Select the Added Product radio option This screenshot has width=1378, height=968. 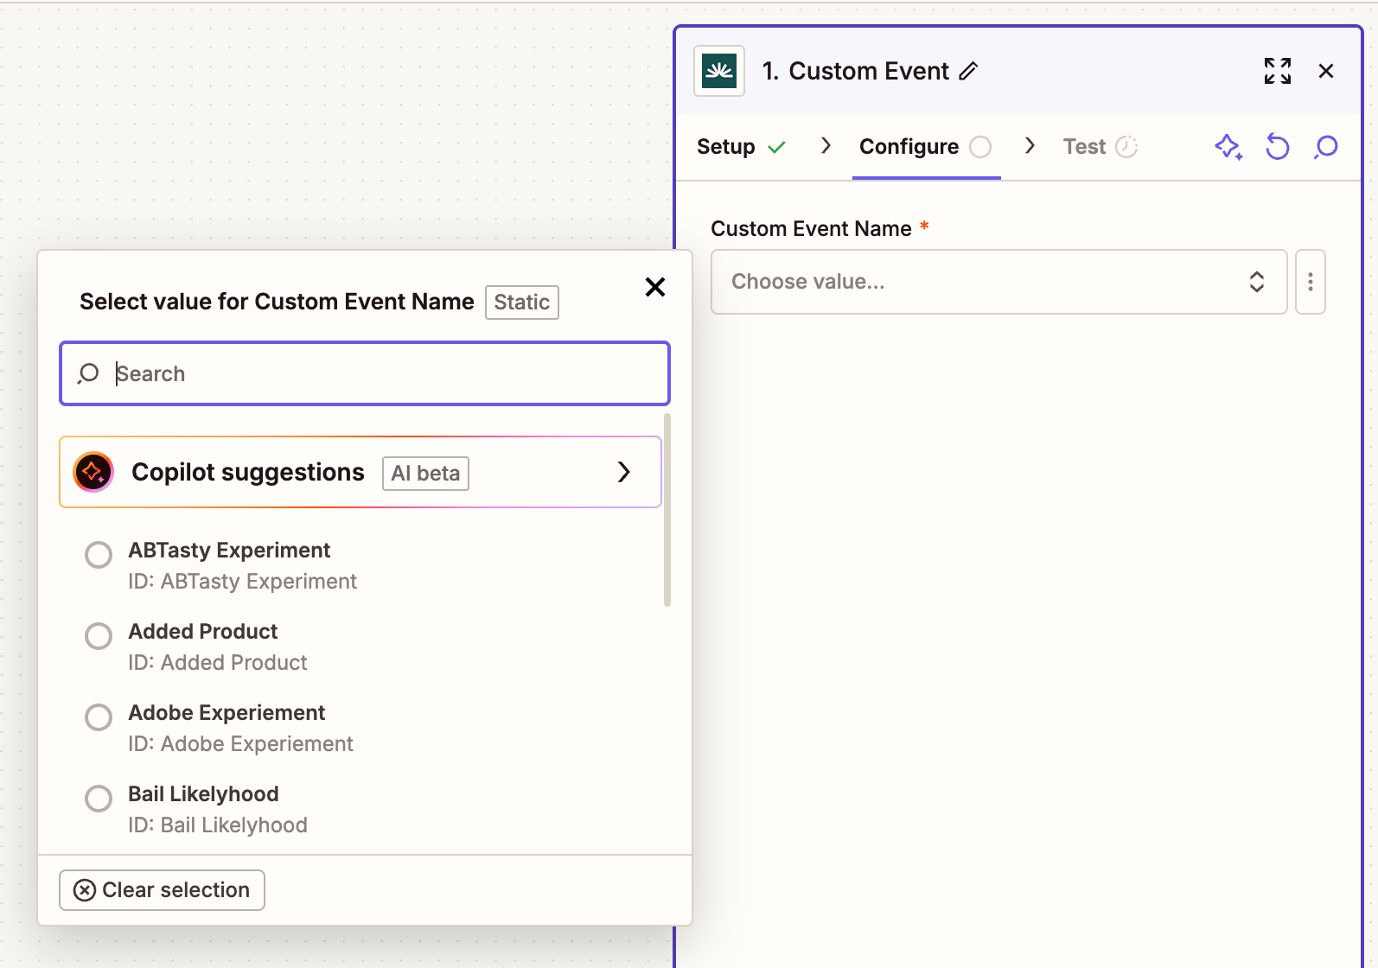tap(99, 636)
